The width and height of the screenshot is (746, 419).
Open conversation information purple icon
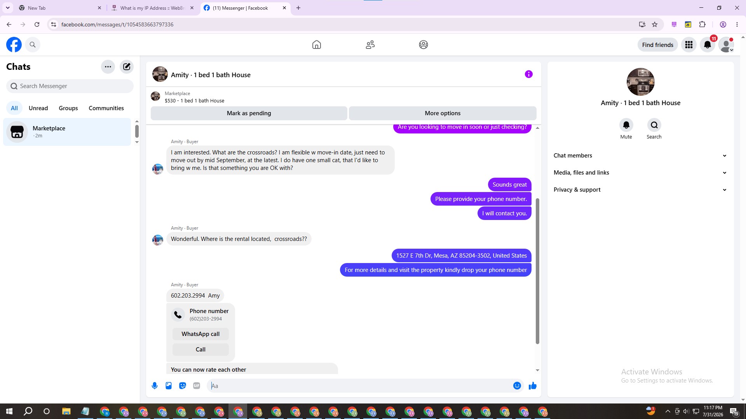point(529,74)
